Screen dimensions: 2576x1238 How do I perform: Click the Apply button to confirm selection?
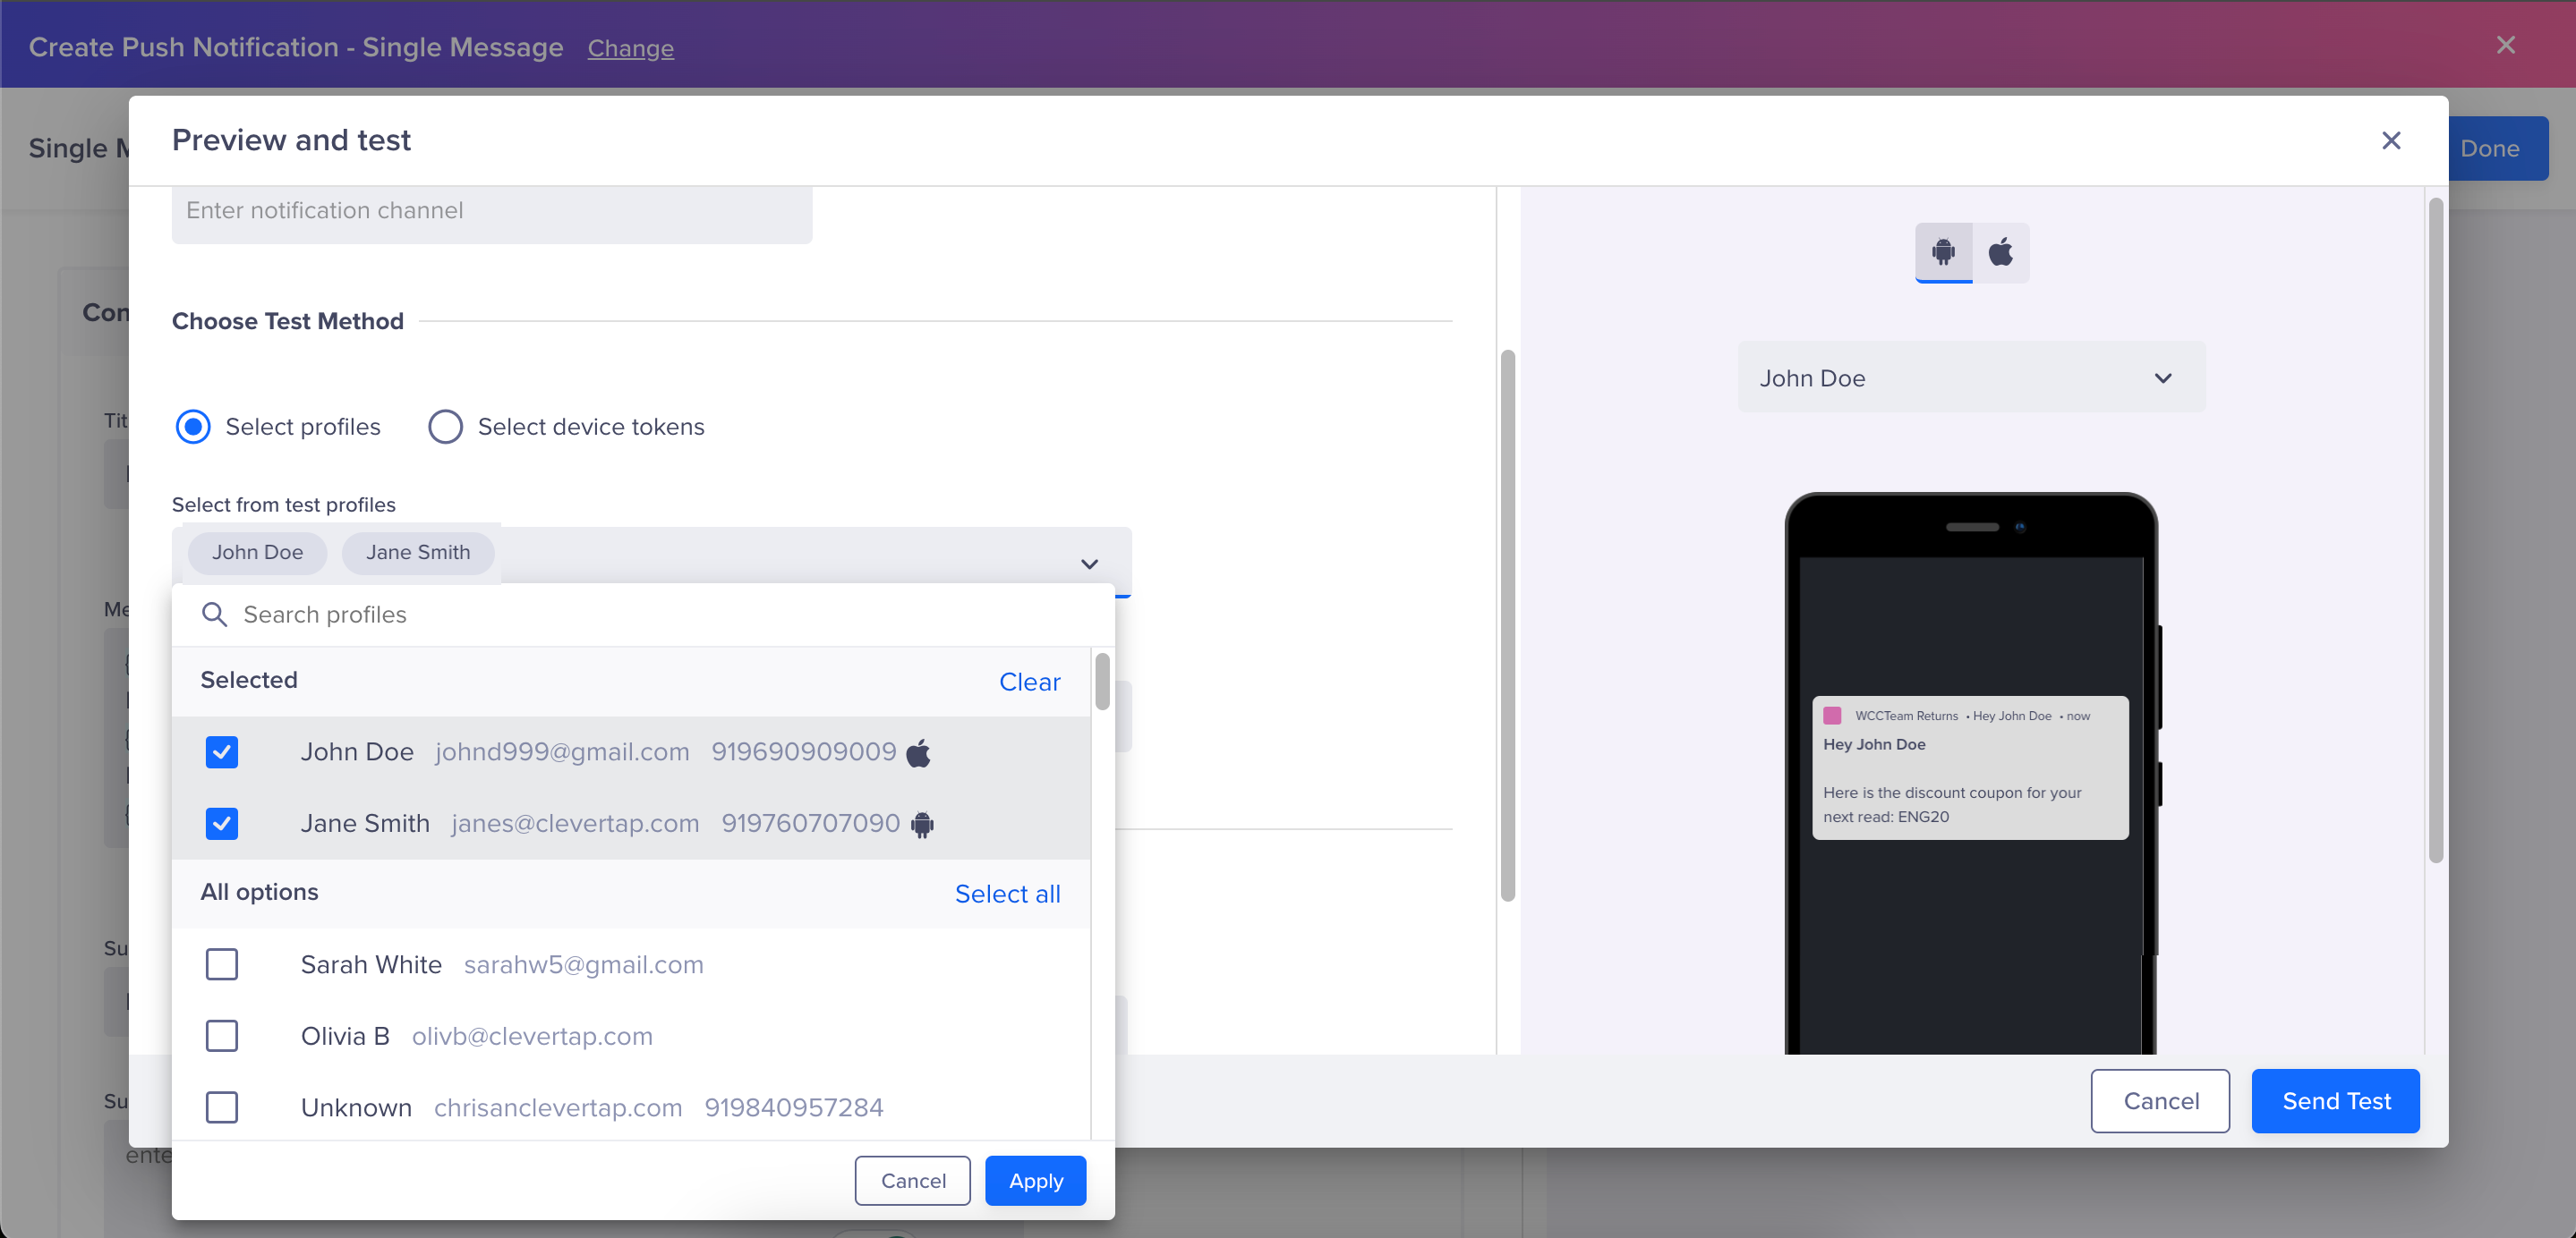tap(1035, 1179)
